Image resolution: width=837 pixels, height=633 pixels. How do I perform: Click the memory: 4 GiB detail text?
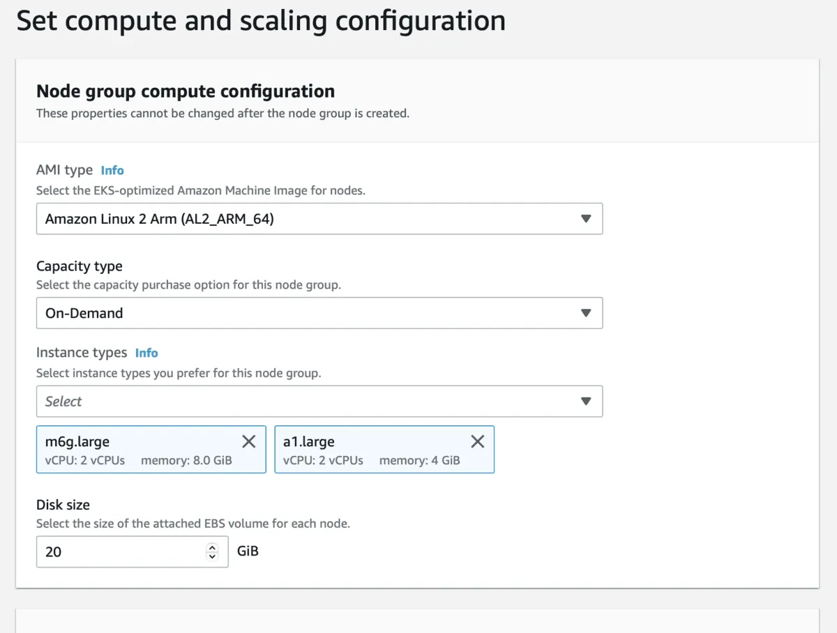coord(419,461)
